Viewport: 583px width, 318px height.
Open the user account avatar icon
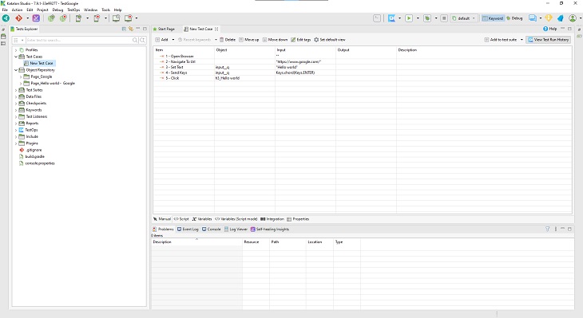click(573, 18)
